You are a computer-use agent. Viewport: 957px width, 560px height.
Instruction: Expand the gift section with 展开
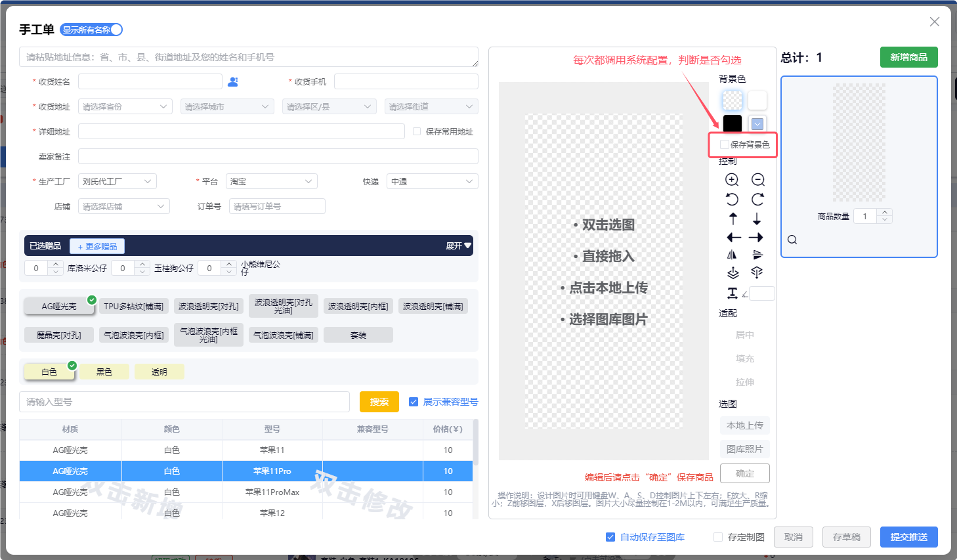click(458, 246)
